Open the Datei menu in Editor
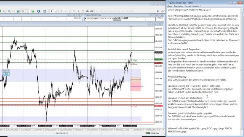This screenshot has height=137, width=244. coord(170,6)
